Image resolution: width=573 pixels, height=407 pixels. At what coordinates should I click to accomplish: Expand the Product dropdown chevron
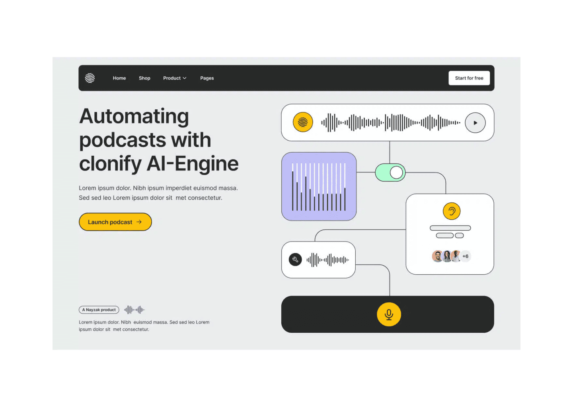click(x=185, y=78)
